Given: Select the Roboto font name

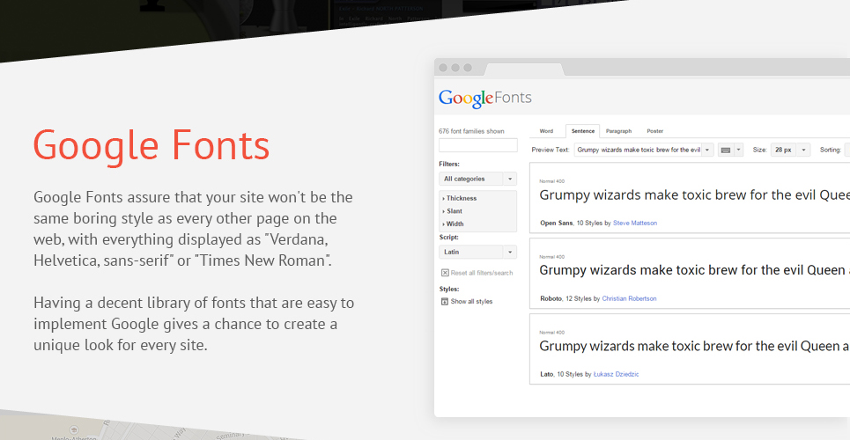Looking at the screenshot, I should click(551, 298).
